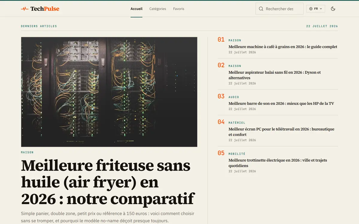Click the AUDIO category label

click(234, 97)
